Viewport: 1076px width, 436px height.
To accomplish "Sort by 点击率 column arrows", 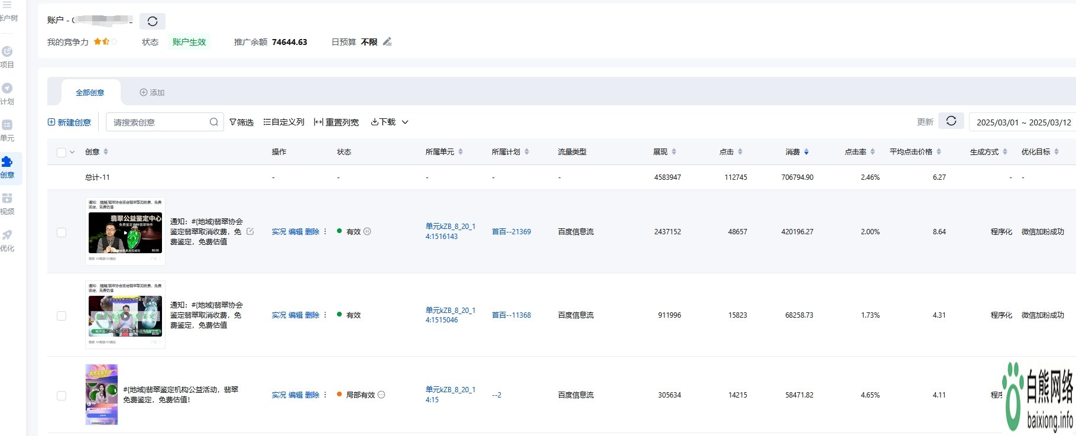I will (x=873, y=151).
